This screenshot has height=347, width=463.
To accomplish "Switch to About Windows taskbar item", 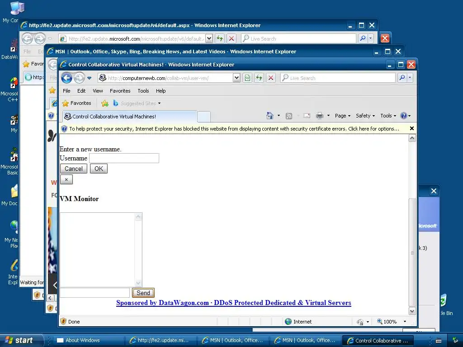I will [x=88, y=340].
